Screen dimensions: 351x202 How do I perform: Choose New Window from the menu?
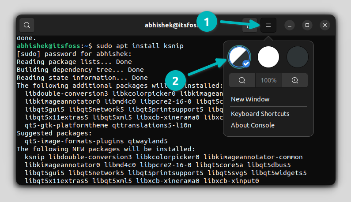(x=250, y=99)
